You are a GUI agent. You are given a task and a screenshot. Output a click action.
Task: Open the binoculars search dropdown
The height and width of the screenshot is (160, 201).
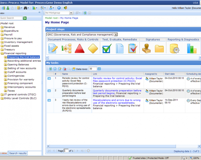coord(26,8)
